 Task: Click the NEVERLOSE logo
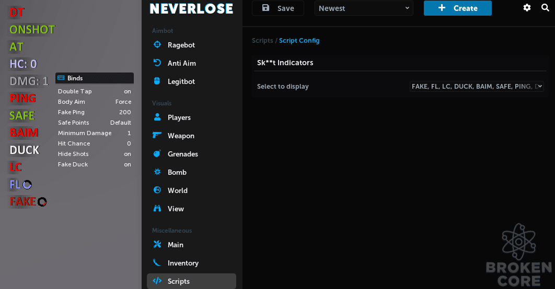[191, 9]
